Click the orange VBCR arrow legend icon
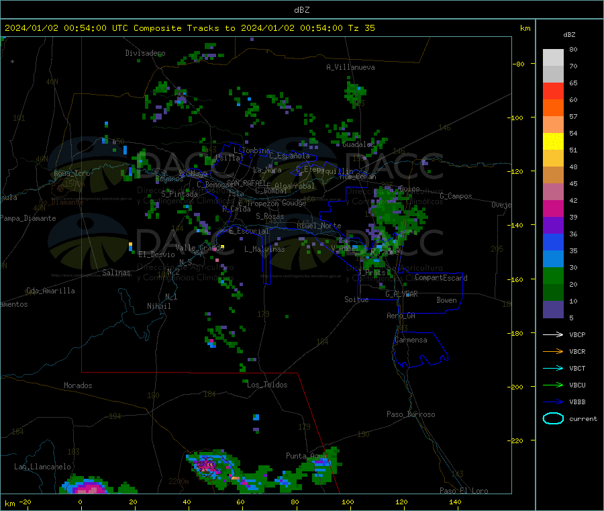604x511 pixels. pos(553,351)
